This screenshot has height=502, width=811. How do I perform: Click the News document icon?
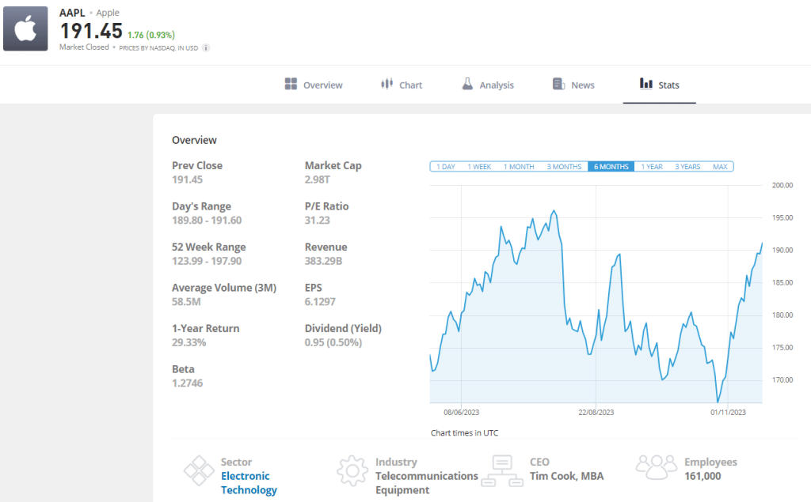pyautogui.click(x=558, y=85)
